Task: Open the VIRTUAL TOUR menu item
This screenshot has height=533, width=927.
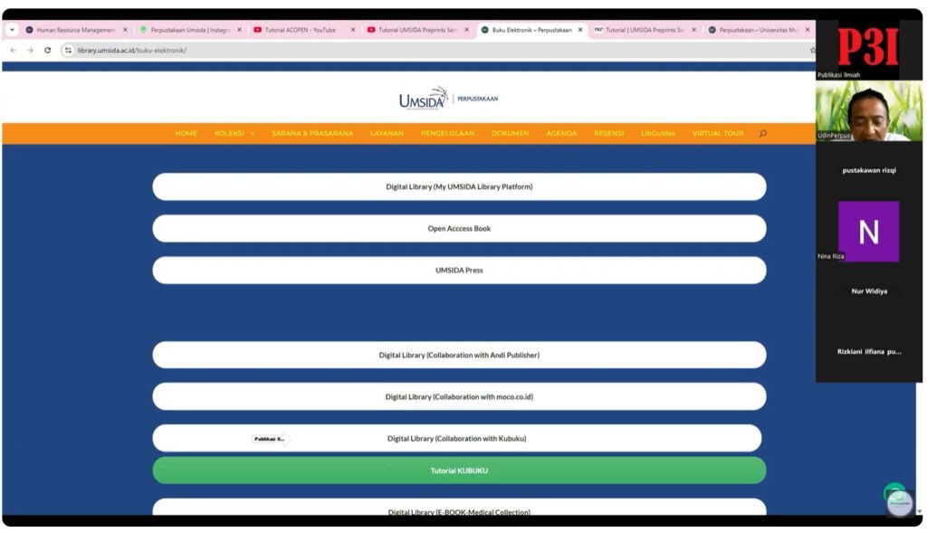Action: 718,134
